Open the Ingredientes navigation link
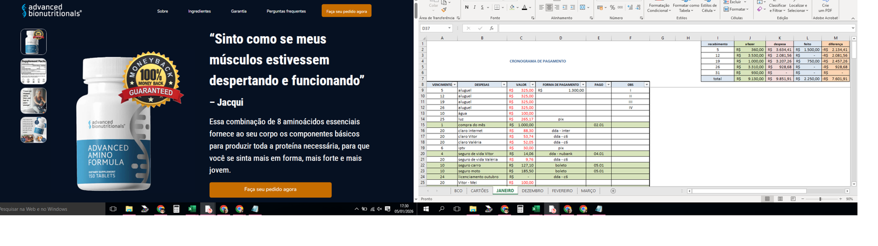The width and height of the screenshot is (878, 246). click(x=199, y=11)
